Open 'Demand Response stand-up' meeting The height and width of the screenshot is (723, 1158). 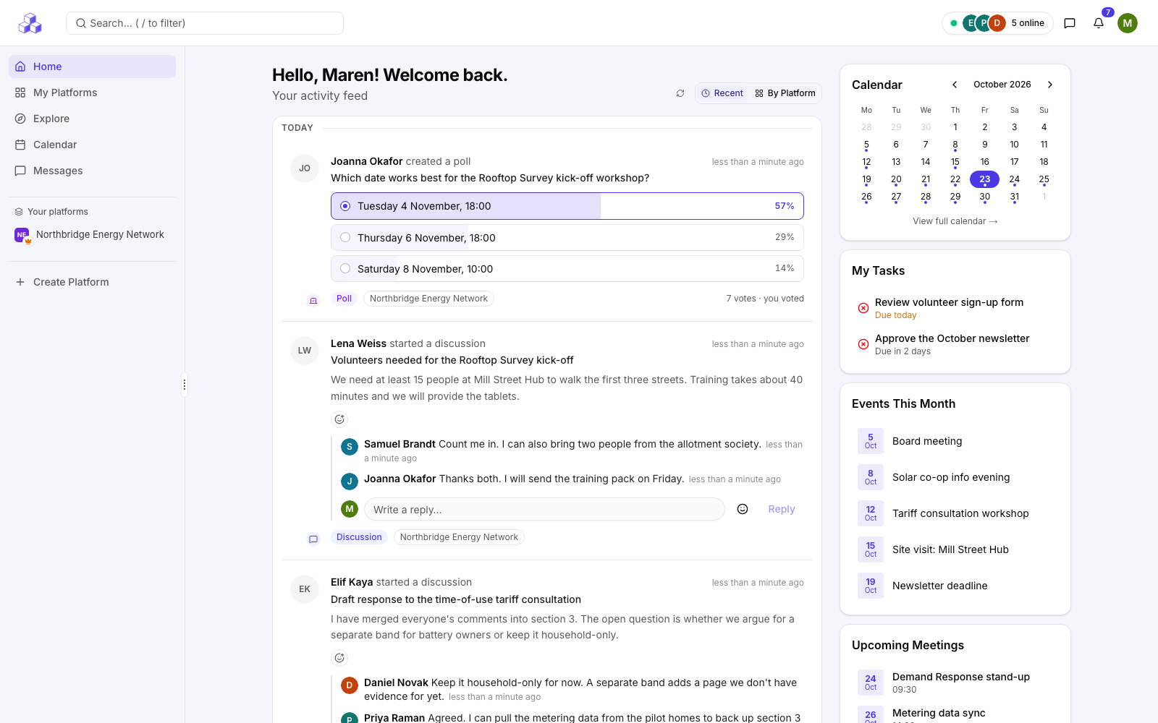click(955, 683)
